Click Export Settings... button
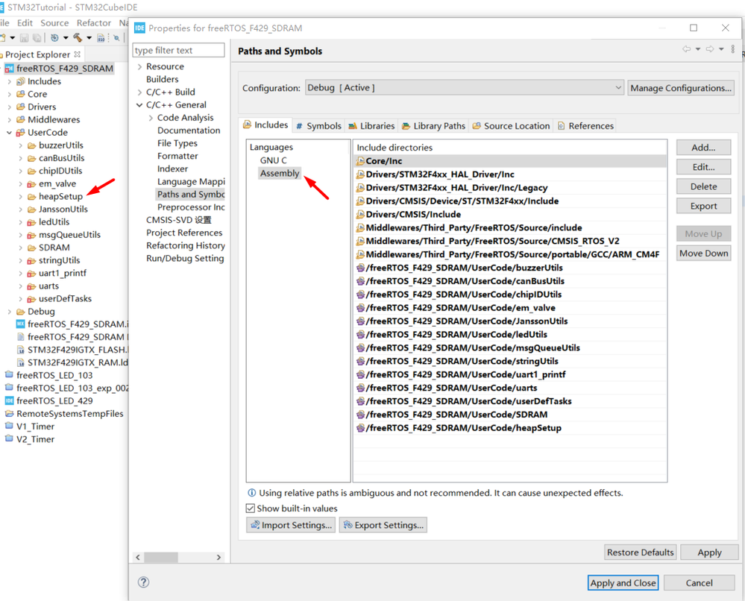 tap(383, 525)
